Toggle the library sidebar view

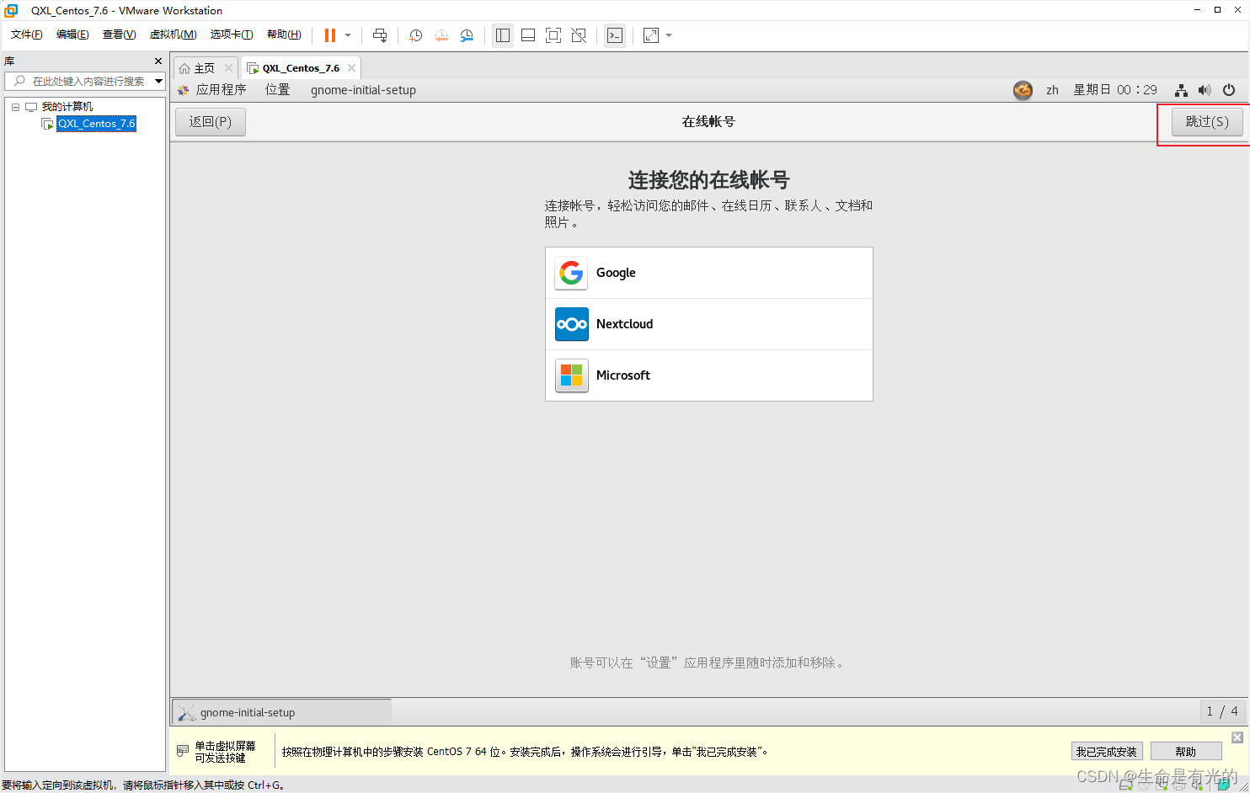click(503, 35)
